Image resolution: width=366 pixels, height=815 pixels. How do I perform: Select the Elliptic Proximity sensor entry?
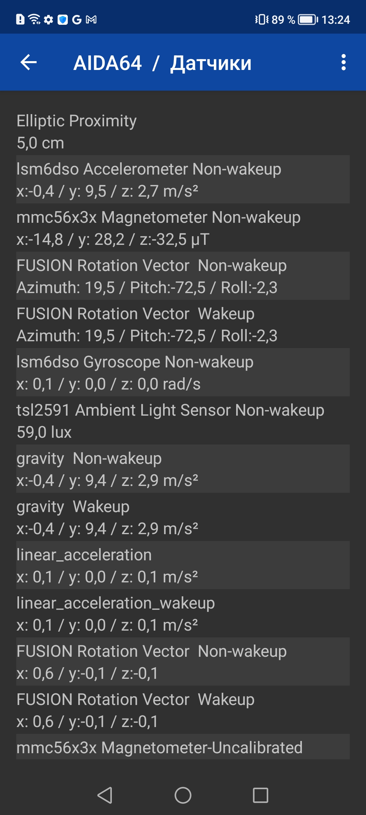183,131
